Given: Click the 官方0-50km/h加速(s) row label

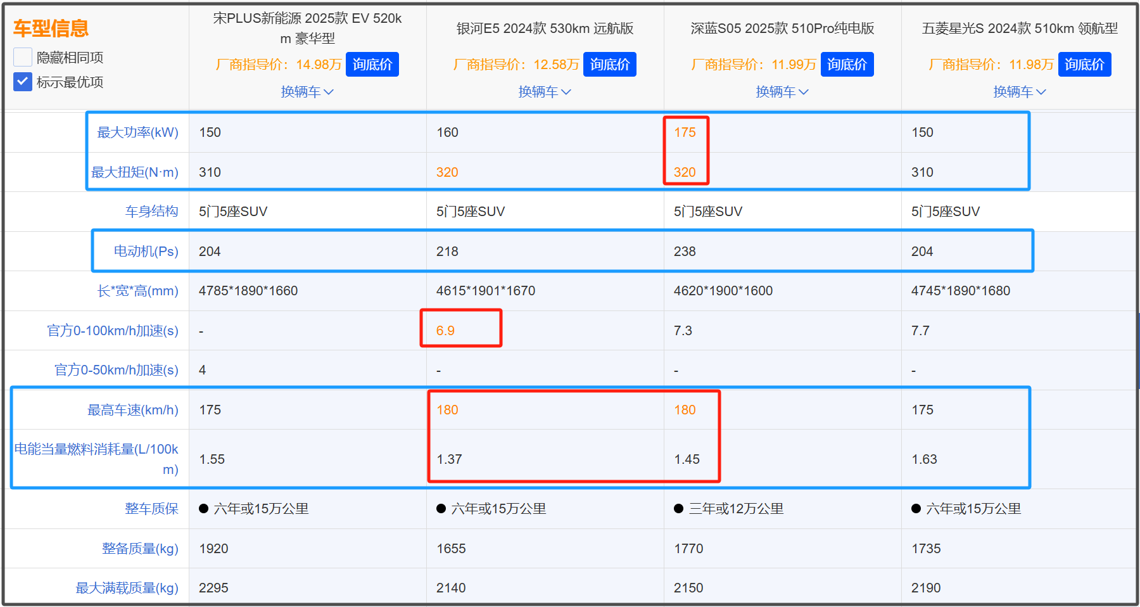Looking at the screenshot, I should (x=117, y=370).
